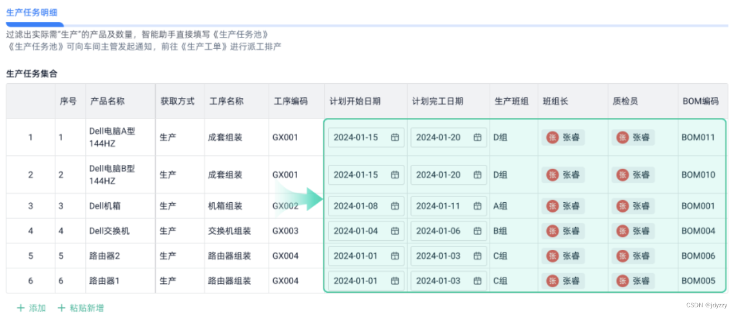736x314 pixels.
Task: Click calendar icon in 路由器1 completion date field
Action: point(477,280)
